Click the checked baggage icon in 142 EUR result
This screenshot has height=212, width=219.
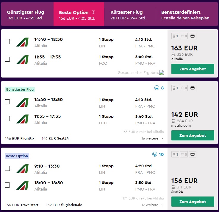pos(184,88)
